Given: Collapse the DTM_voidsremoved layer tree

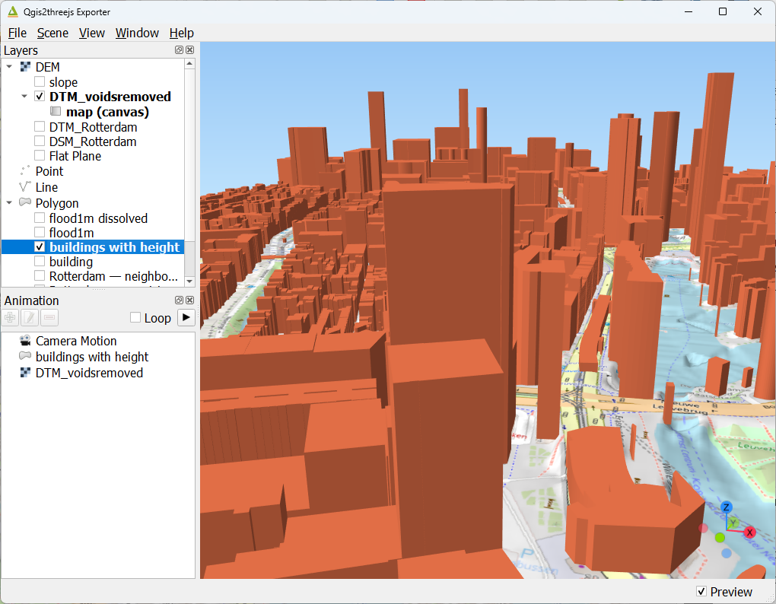Looking at the screenshot, I should (x=24, y=97).
